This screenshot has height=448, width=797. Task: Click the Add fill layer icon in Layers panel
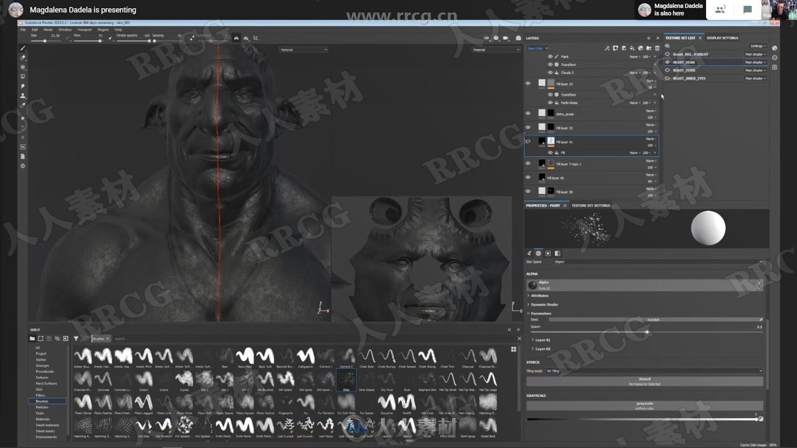pos(632,48)
